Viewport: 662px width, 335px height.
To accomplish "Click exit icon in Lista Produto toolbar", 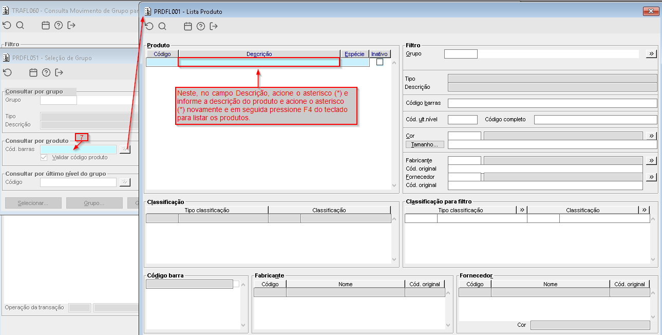I will pos(214,26).
